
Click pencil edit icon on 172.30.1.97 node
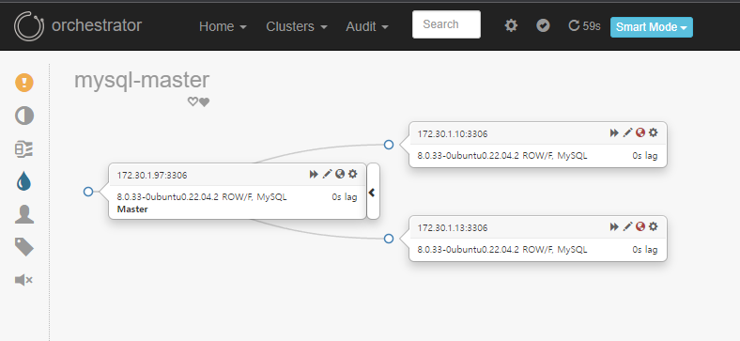327,175
